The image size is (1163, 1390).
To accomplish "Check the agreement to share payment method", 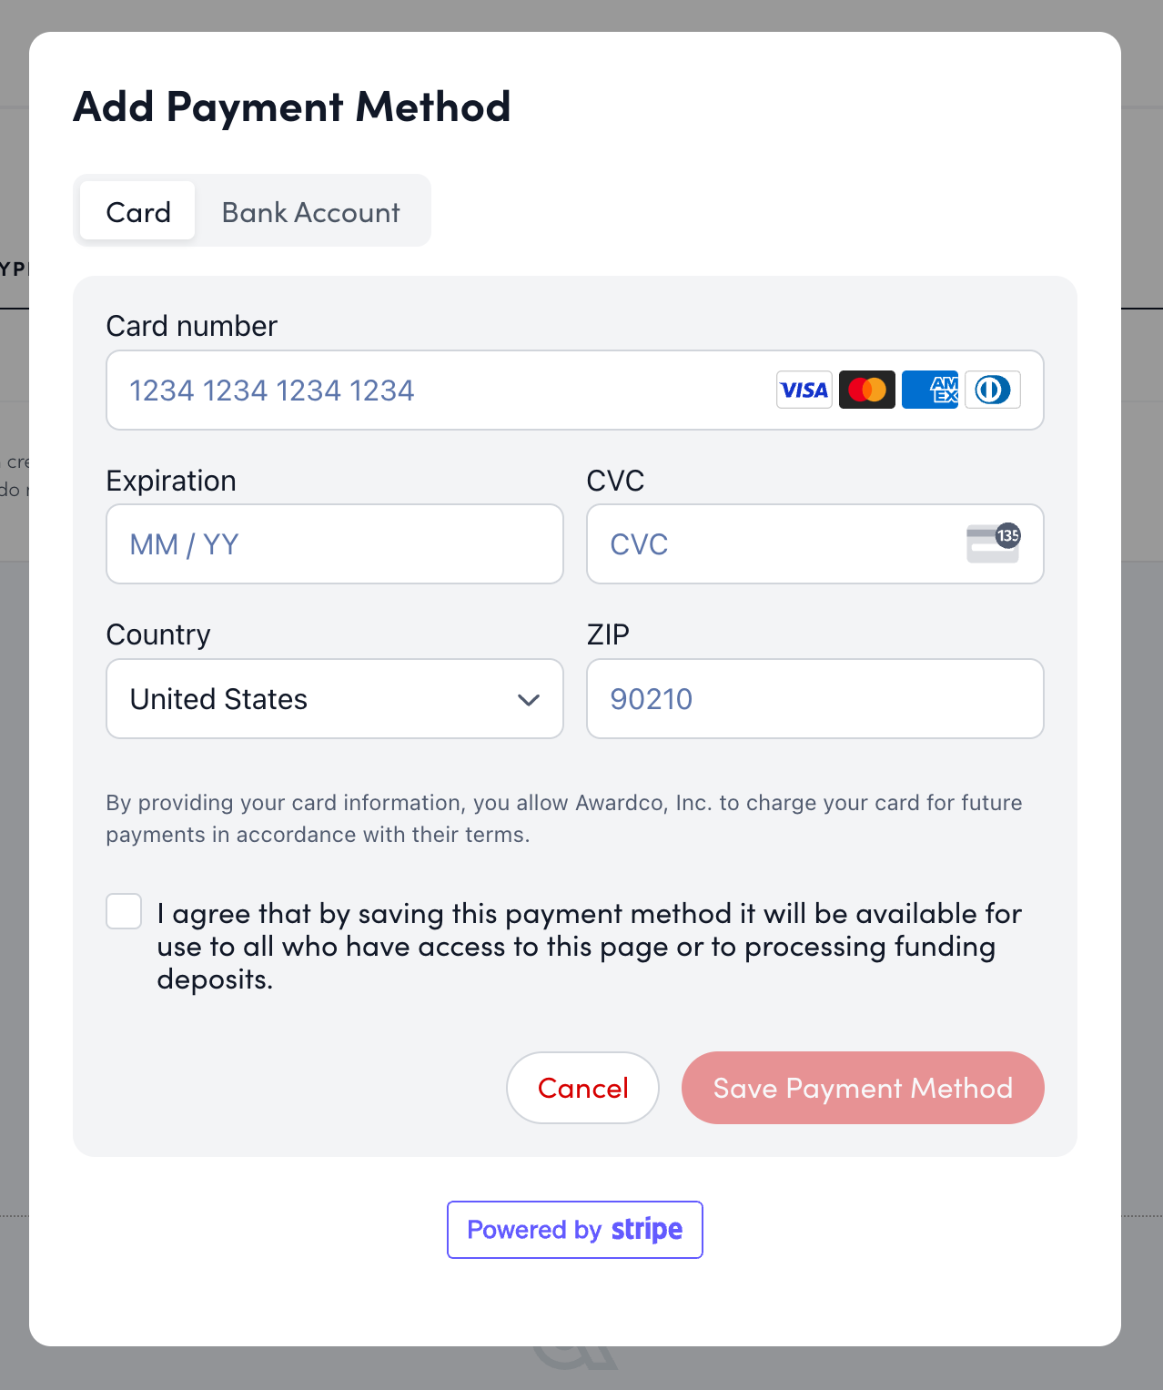I will click(x=123, y=911).
